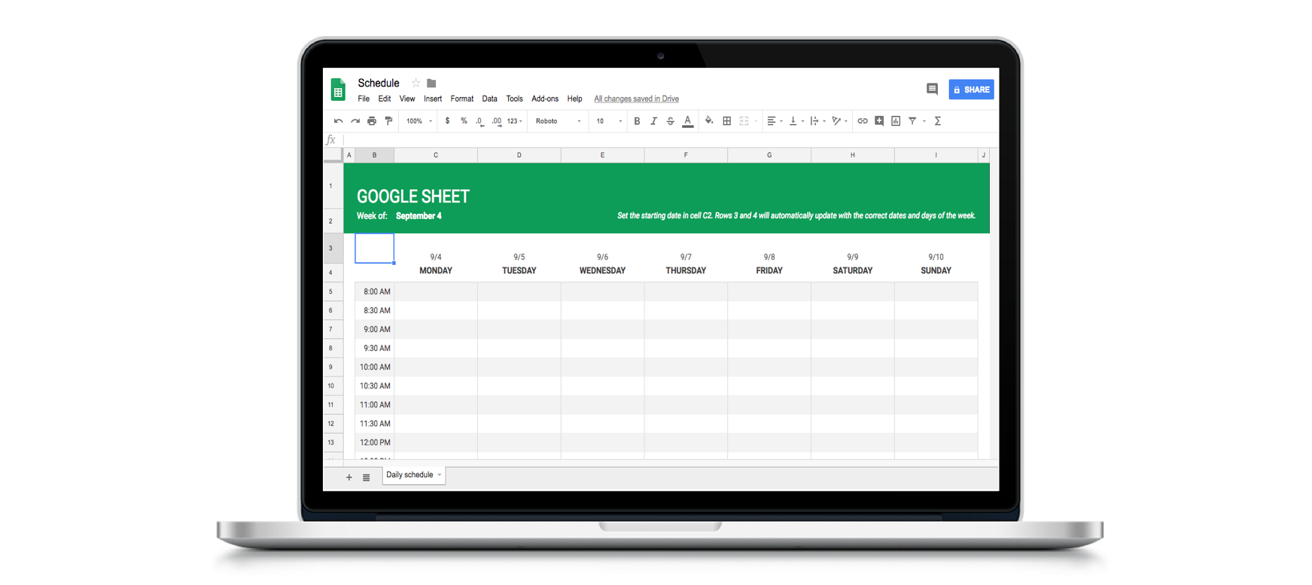Open the View menu

tap(407, 99)
